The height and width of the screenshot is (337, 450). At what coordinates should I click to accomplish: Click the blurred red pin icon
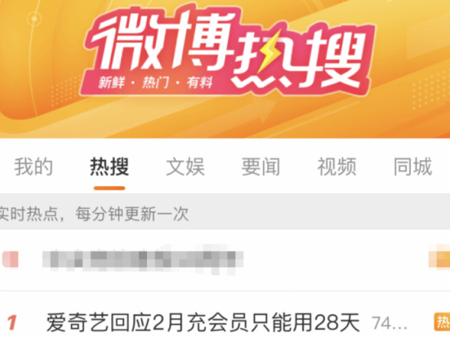pyautogui.click(x=10, y=259)
